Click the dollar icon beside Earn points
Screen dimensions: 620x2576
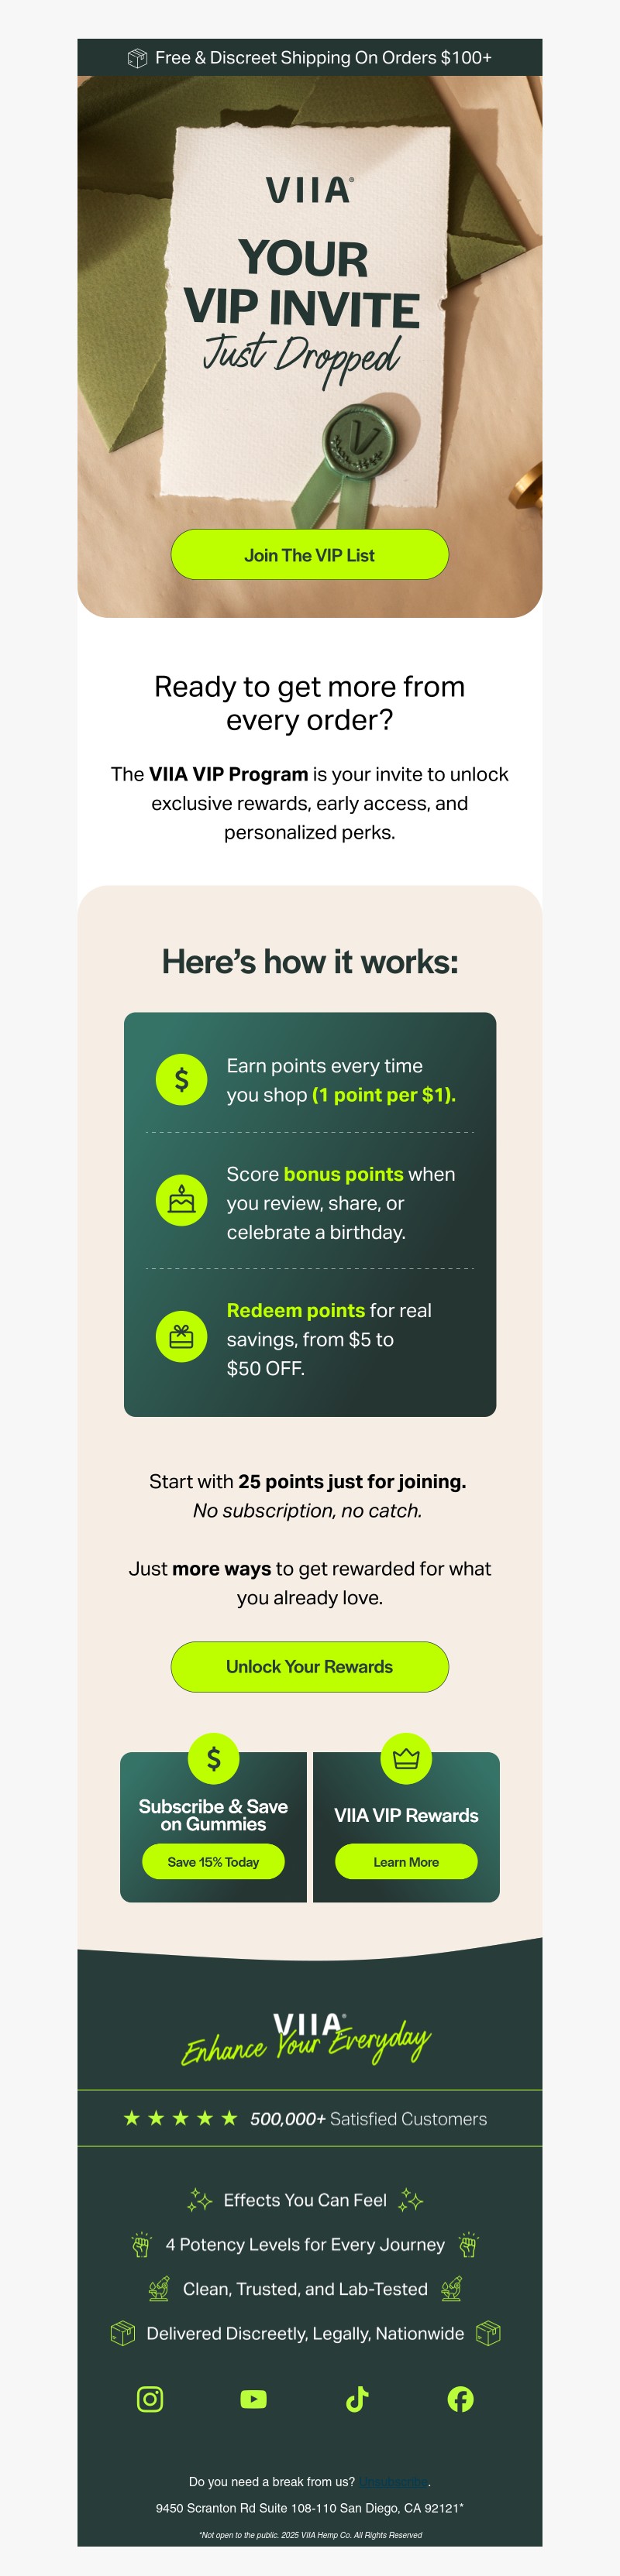click(181, 1079)
